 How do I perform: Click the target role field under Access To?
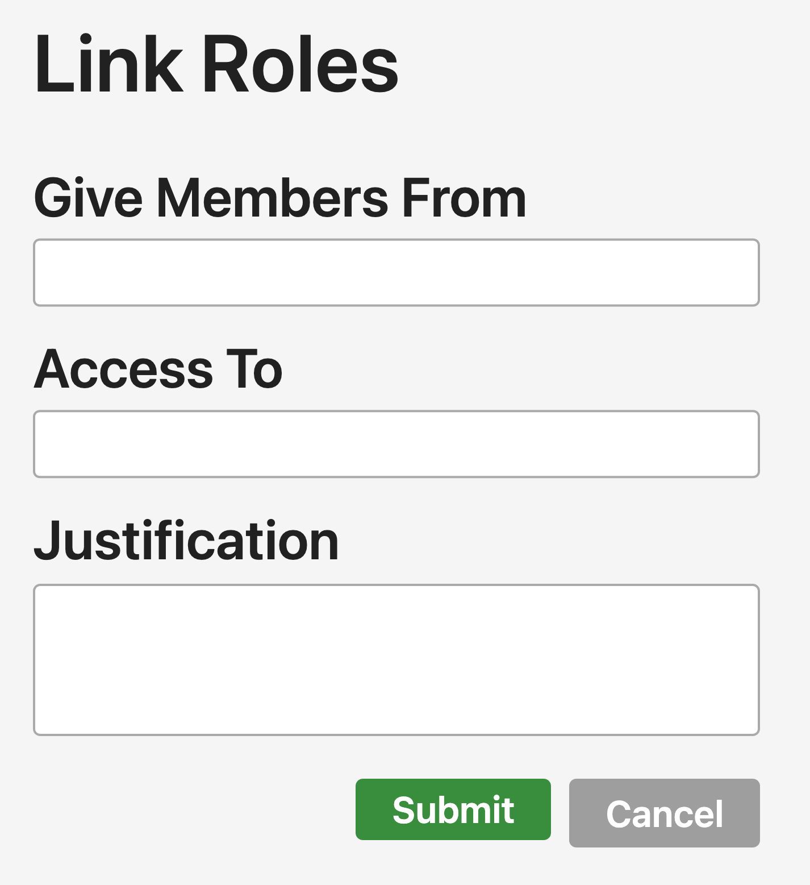click(x=396, y=444)
